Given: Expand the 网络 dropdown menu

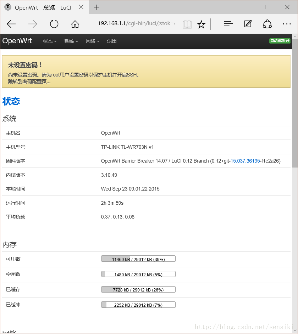Looking at the screenshot, I should [x=92, y=41].
